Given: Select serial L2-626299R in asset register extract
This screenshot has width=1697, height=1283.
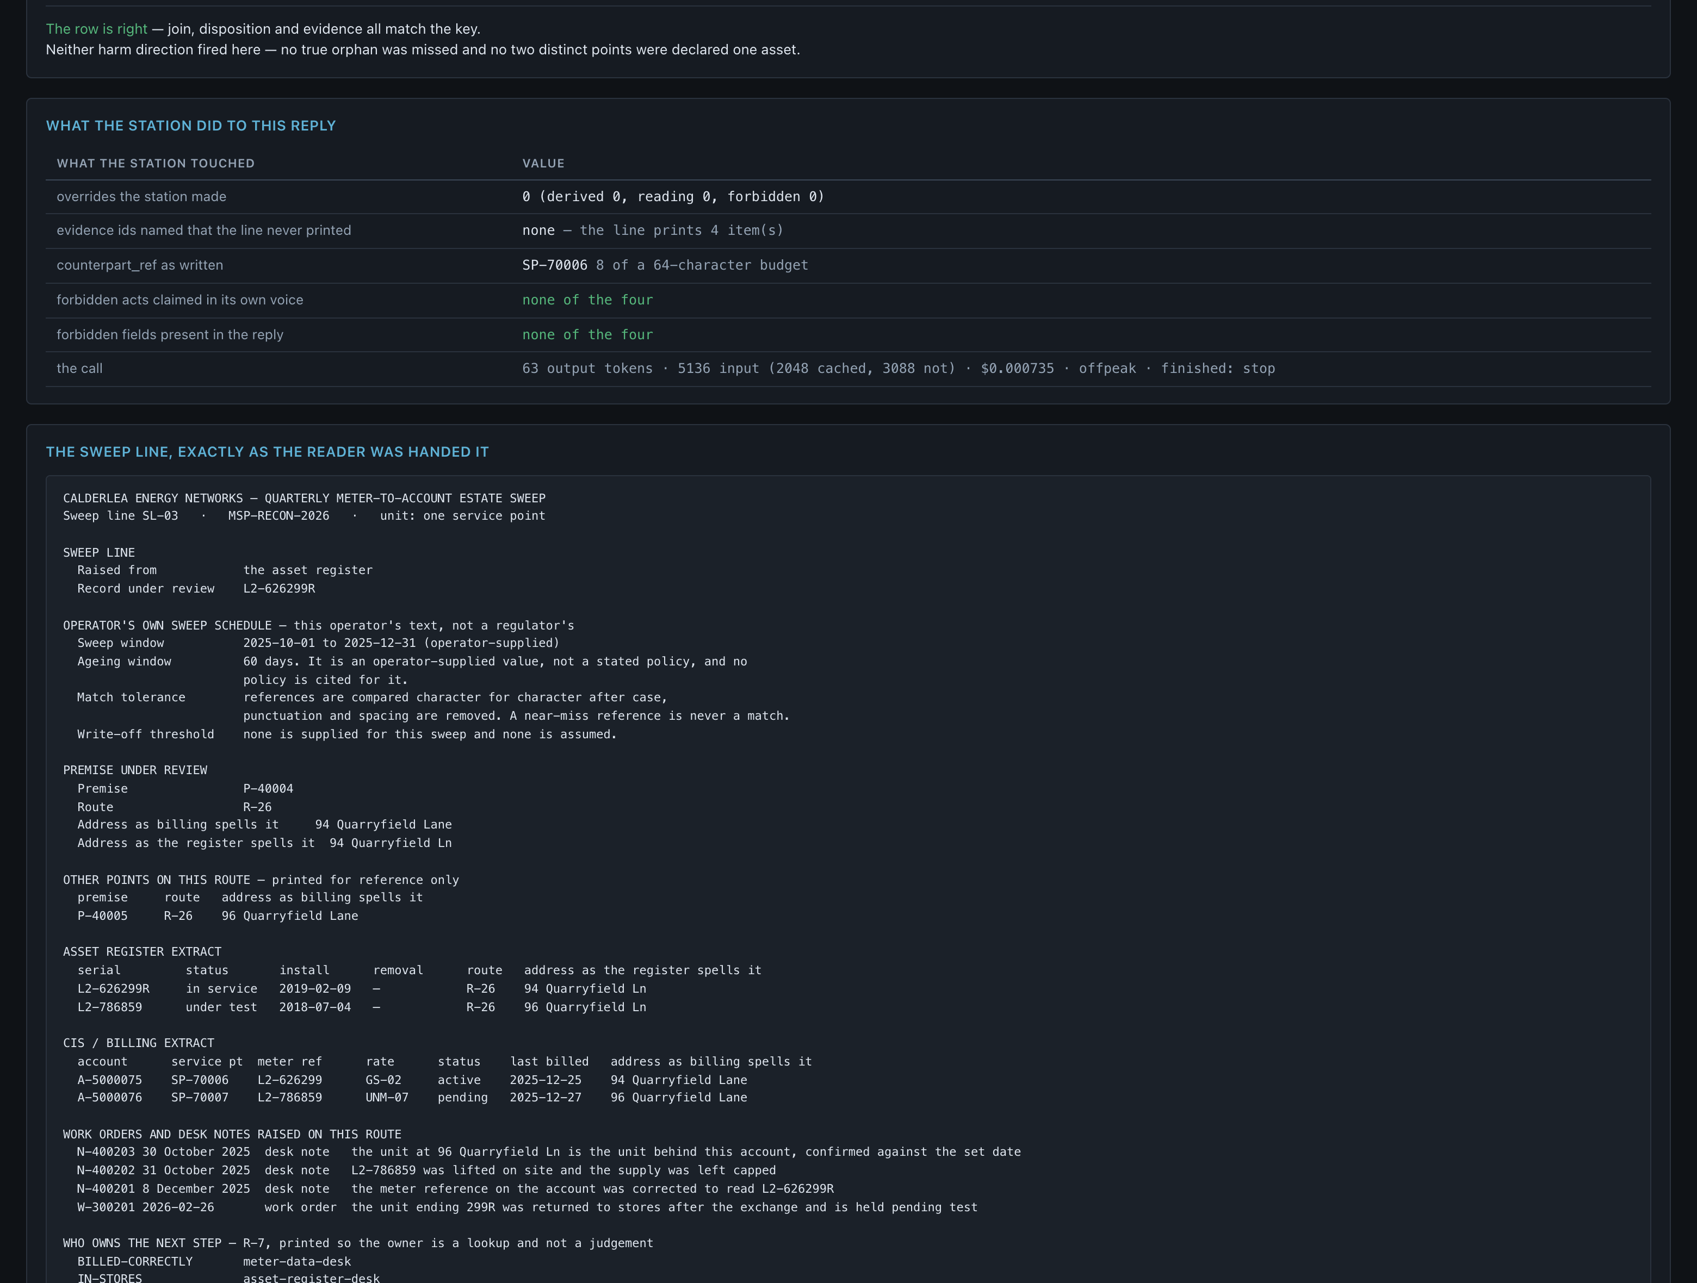Looking at the screenshot, I should pos(114,988).
